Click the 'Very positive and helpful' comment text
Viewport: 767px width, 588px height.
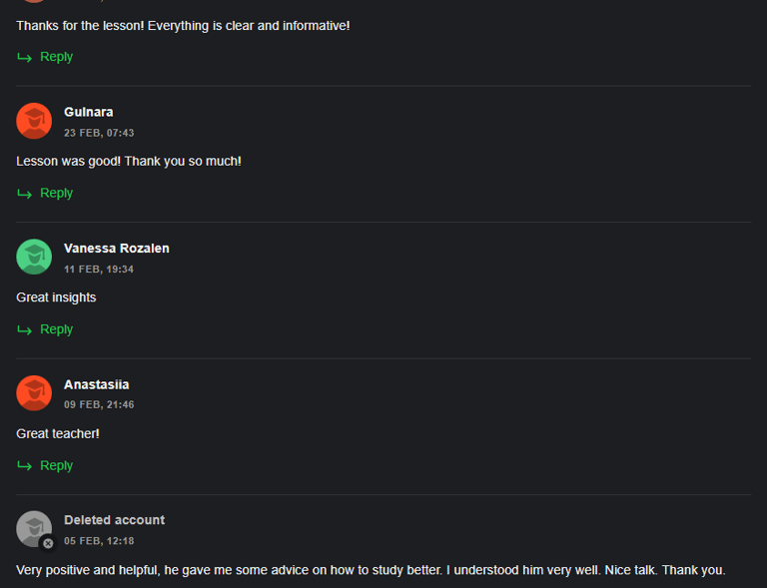pos(371,570)
